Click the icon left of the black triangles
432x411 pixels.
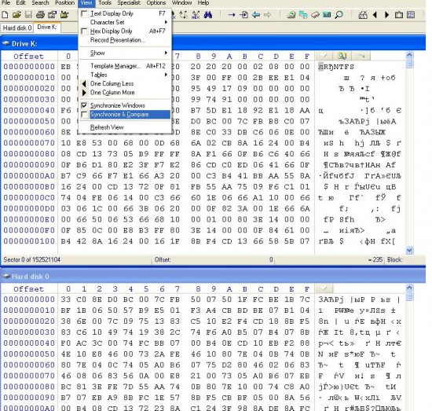click(x=363, y=15)
